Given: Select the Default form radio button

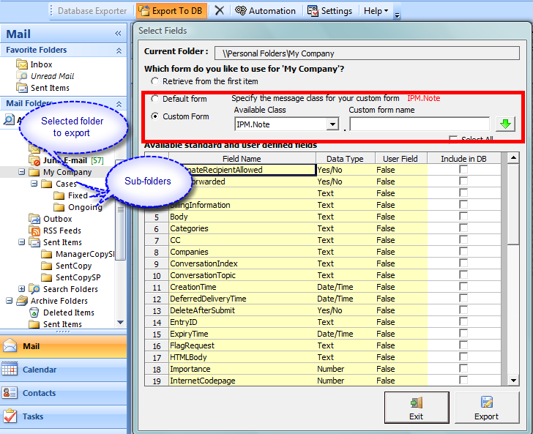Looking at the screenshot, I should [x=154, y=99].
